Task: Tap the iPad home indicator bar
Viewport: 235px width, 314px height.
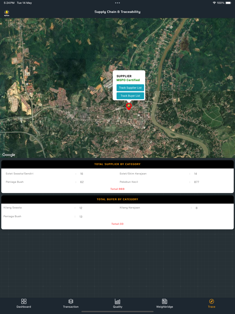Action: (x=117, y=312)
